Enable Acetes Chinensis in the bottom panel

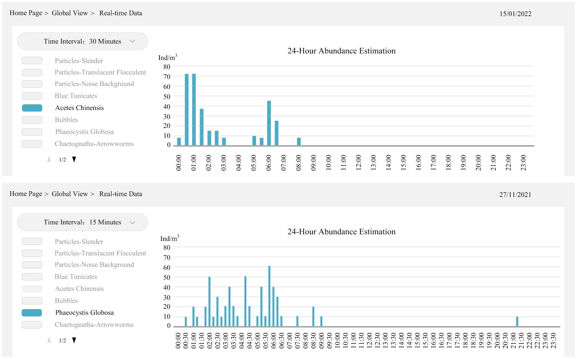32,289
